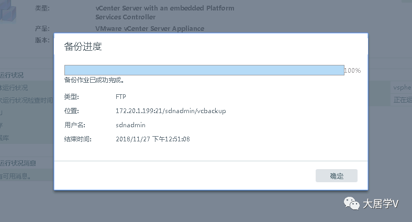Select the FTP type value
The image size is (412, 222).
[121, 97]
